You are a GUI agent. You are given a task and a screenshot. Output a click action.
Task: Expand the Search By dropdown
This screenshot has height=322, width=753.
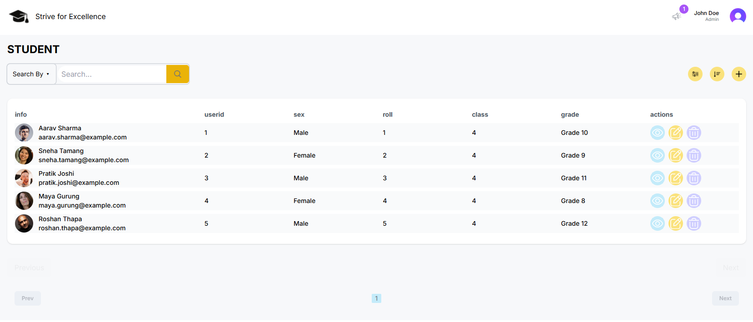coord(31,74)
